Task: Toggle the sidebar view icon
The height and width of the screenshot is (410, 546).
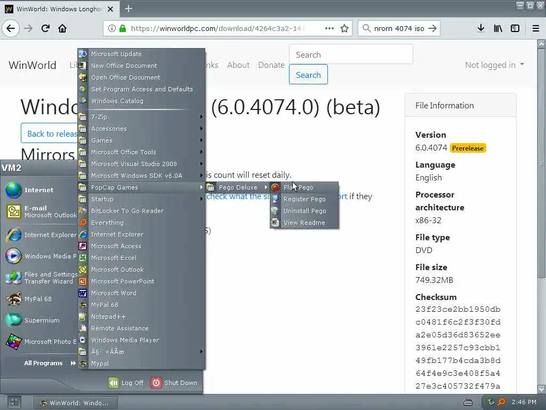Action: [515, 28]
